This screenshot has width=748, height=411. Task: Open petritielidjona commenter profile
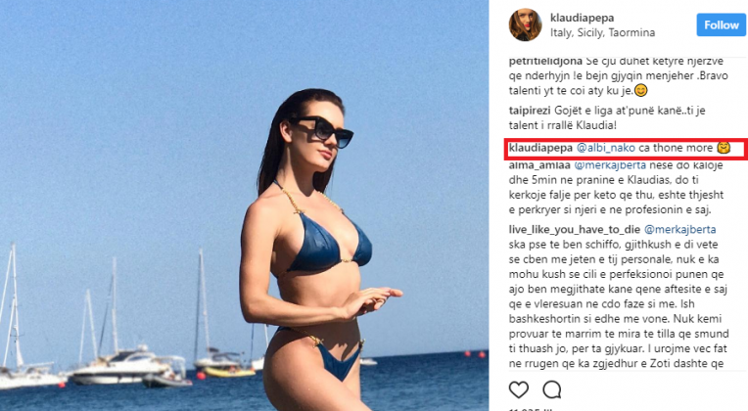(545, 61)
